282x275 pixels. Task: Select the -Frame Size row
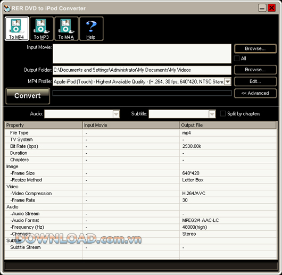(x=140, y=173)
